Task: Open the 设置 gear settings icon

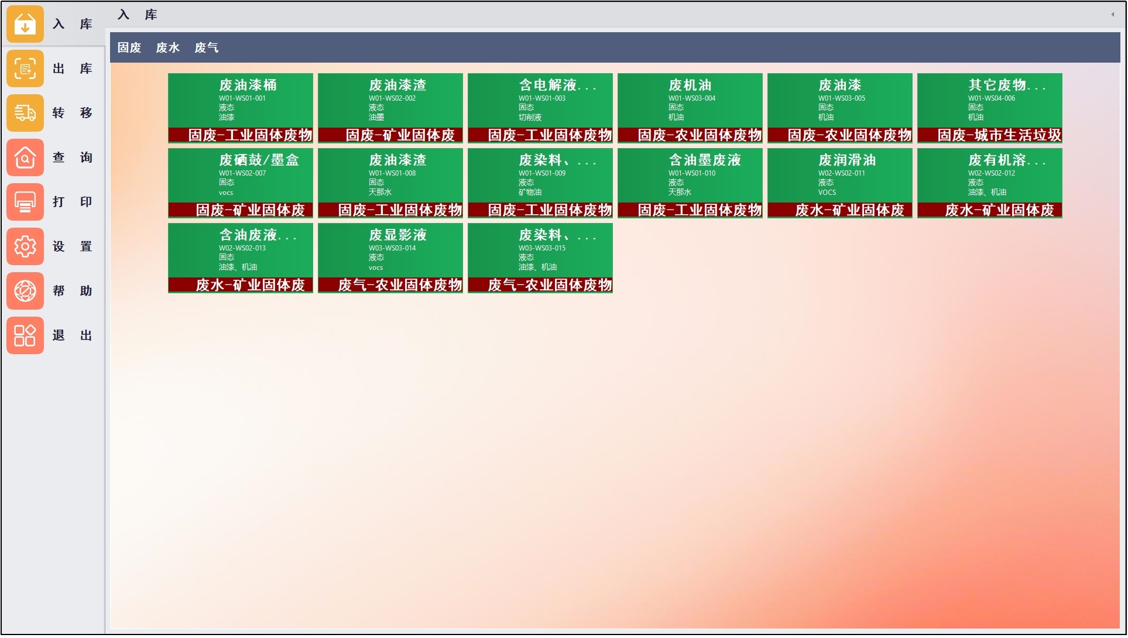Action: 25,246
